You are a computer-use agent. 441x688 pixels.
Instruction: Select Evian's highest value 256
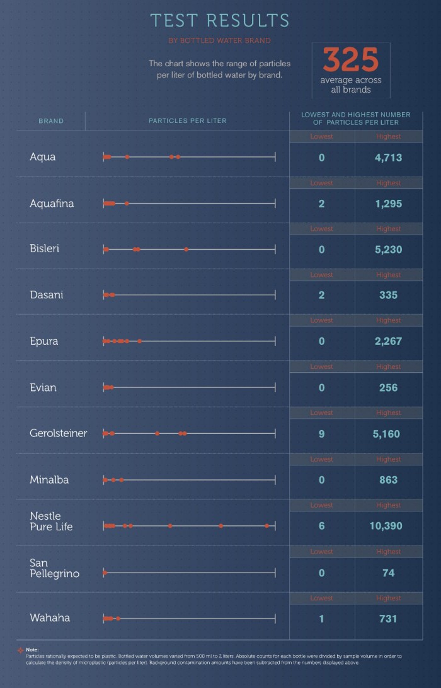pyautogui.click(x=388, y=388)
